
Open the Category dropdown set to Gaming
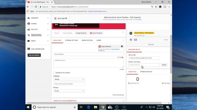click(69, 79)
